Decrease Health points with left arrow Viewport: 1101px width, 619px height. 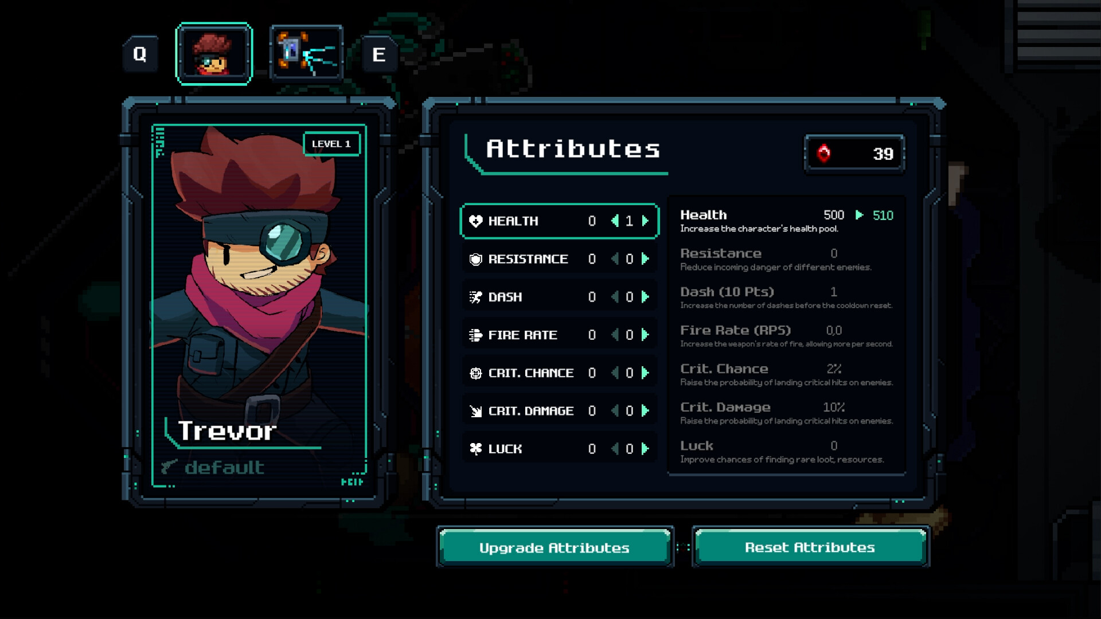pos(615,221)
